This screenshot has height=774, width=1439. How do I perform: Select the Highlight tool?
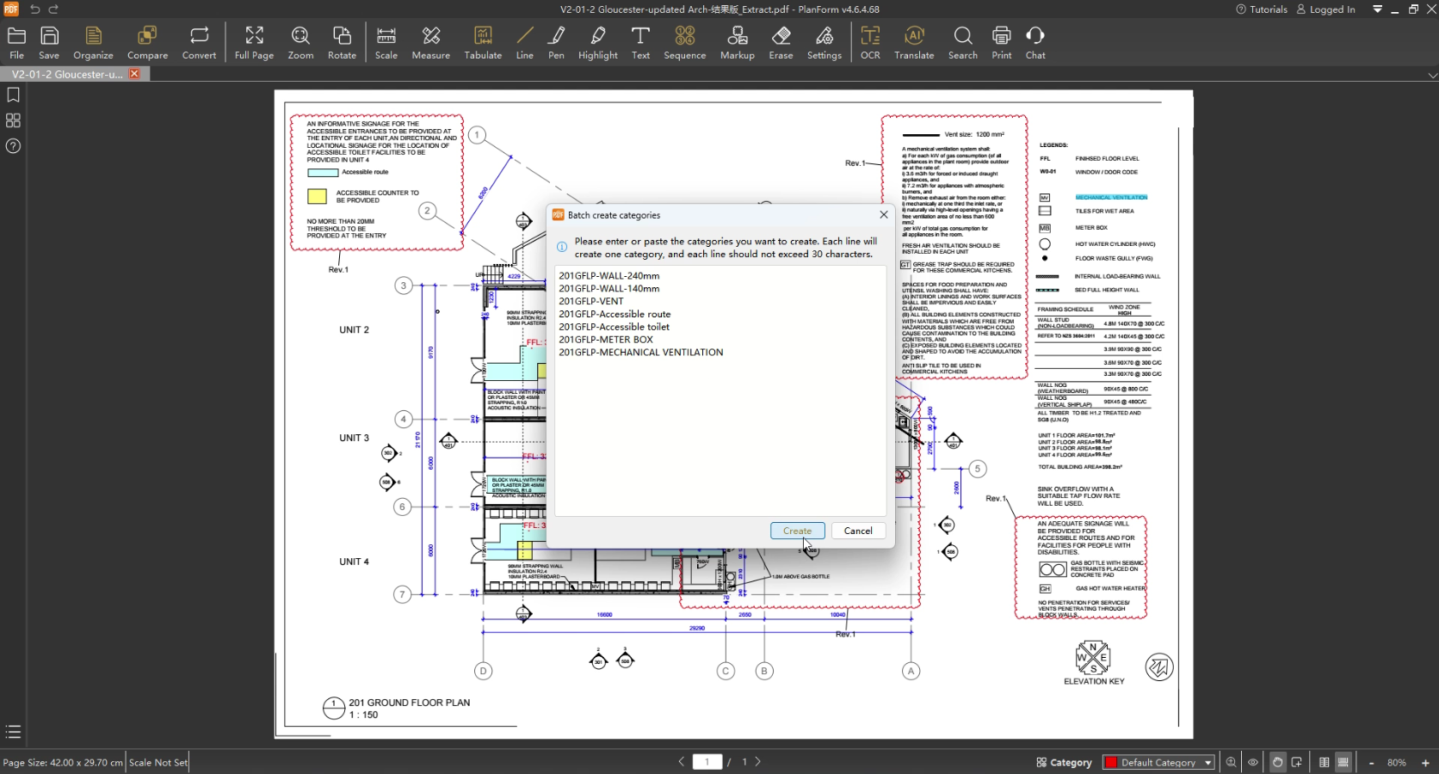[x=597, y=43]
